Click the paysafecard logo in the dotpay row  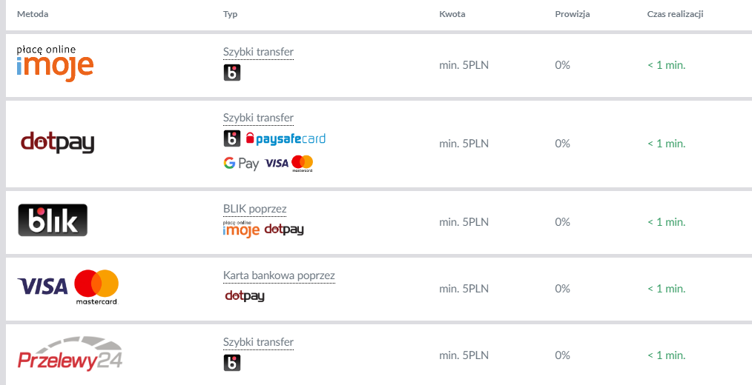pyautogui.click(x=286, y=139)
